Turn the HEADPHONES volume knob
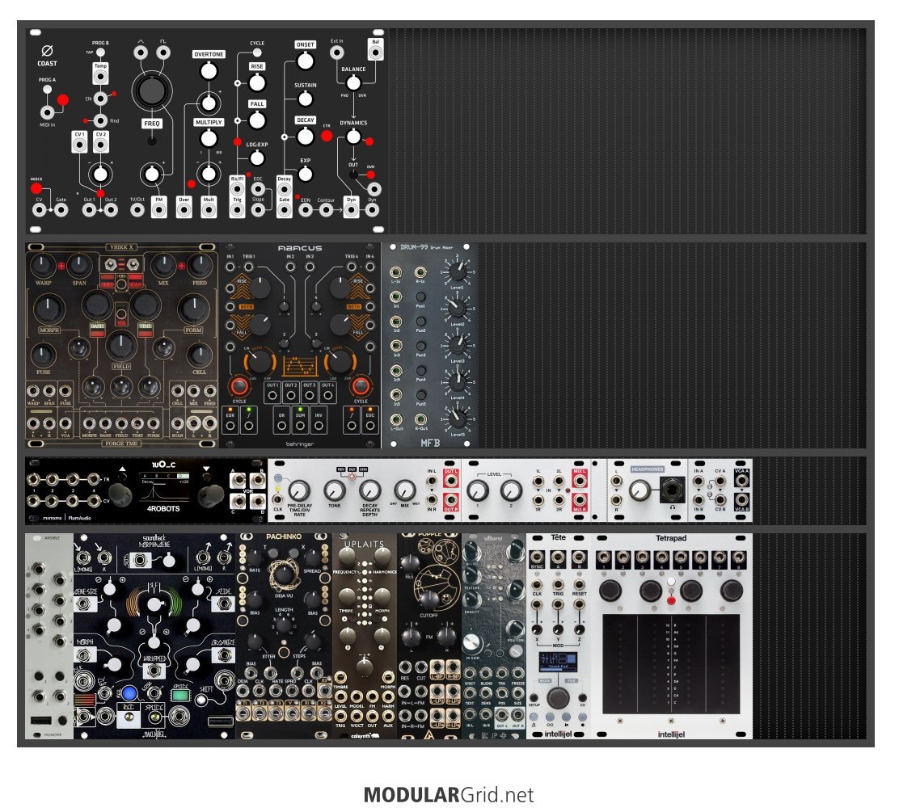Image resolution: width=899 pixels, height=812 pixels. pos(639,490)
